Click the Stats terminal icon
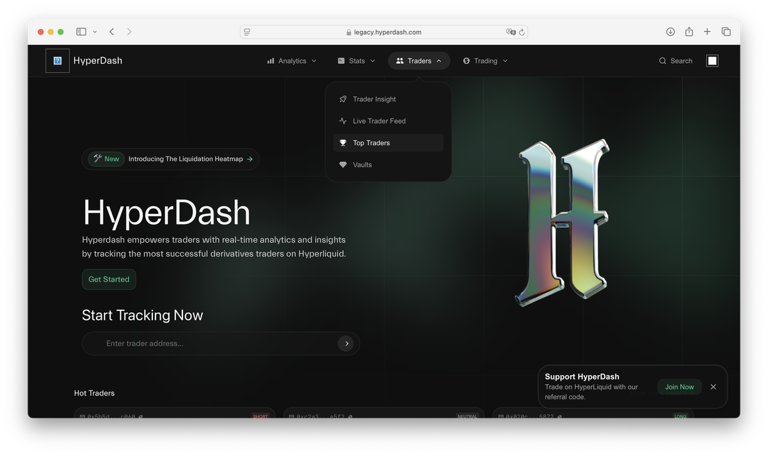Screen dimensions: 768x455 coord(341,61)
